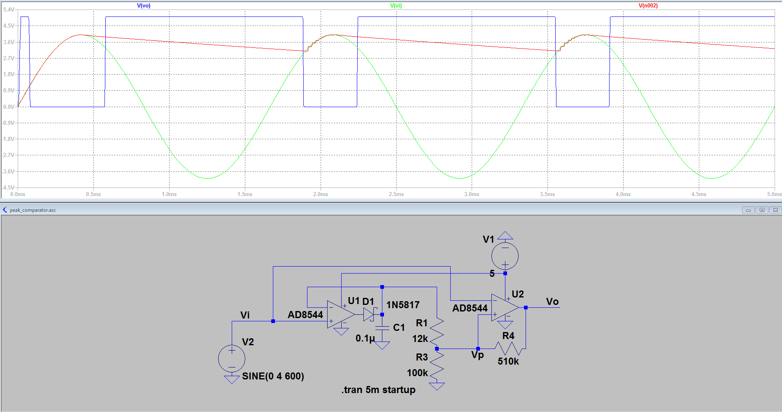Select the V1 supply voltage source symbol

[x=505, y=256]
